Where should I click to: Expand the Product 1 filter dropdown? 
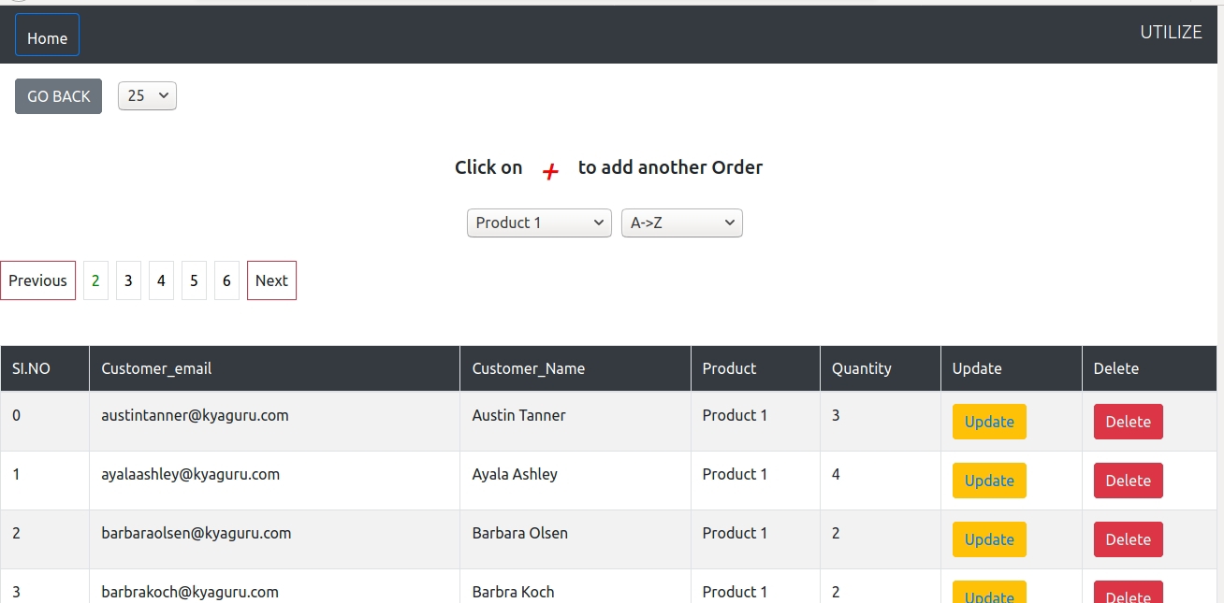(x=539, y=223)
